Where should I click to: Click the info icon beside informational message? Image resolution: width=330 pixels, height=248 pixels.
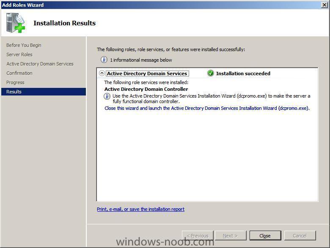[104, 60]
